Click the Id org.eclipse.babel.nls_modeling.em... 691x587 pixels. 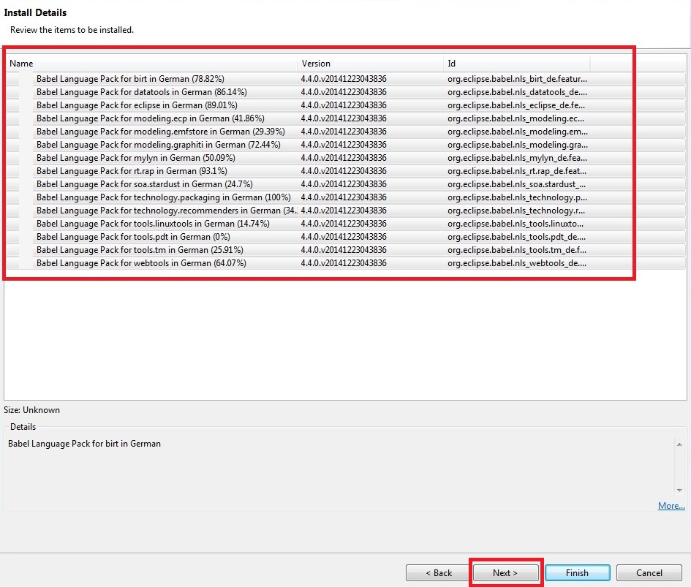(518, 132)
